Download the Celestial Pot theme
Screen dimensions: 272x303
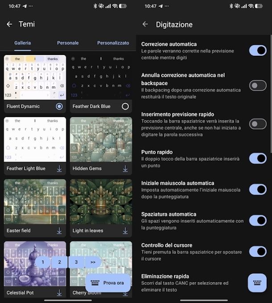click(x=59, y=293)
